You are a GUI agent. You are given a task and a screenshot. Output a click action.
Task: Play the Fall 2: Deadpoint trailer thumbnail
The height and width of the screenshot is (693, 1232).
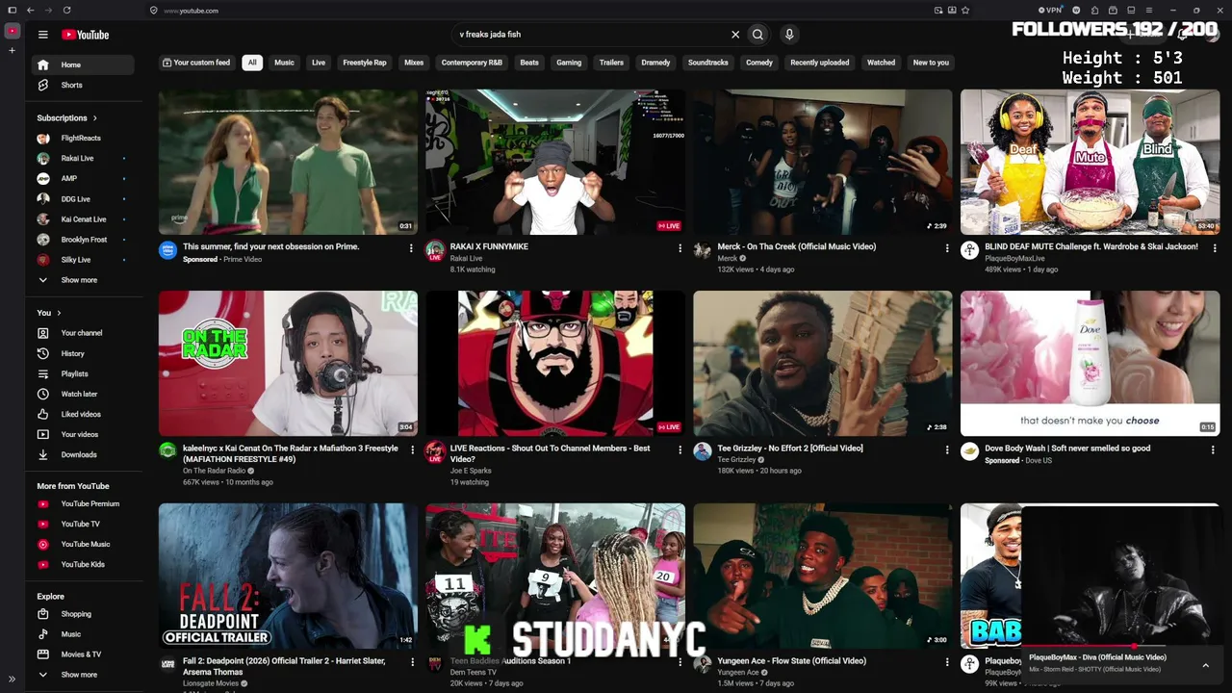tap(288, 576)
